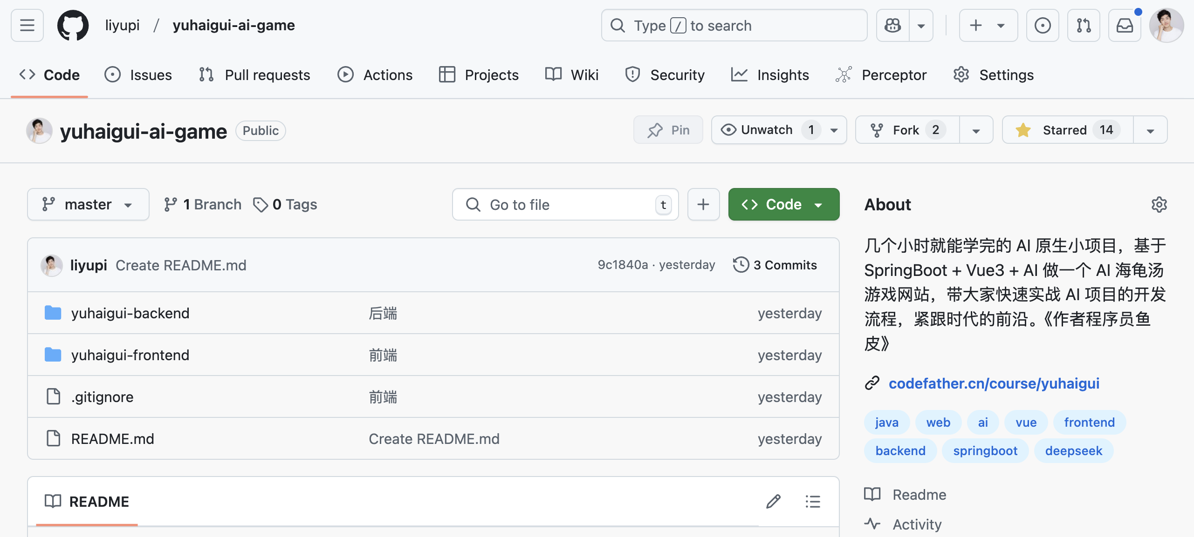Select the README panel tab
1194x537 pixels.
[87, 502]
